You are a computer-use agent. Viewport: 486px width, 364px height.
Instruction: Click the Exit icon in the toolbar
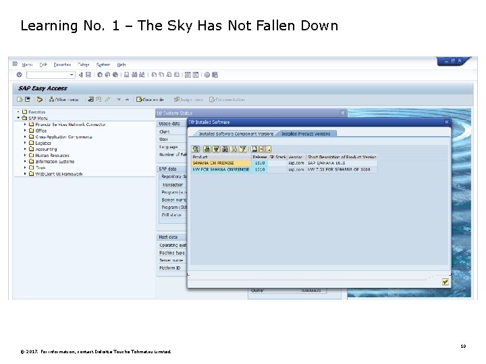coord(107,75)
